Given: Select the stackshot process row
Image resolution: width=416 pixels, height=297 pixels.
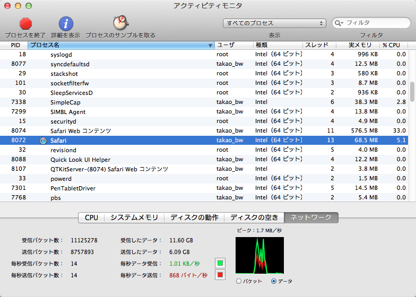Looking at the screenshot, I should 204,73.
